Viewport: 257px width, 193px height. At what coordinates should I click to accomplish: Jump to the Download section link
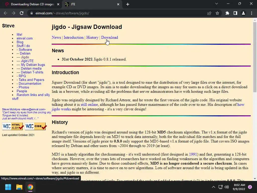(x=109, y=37)
